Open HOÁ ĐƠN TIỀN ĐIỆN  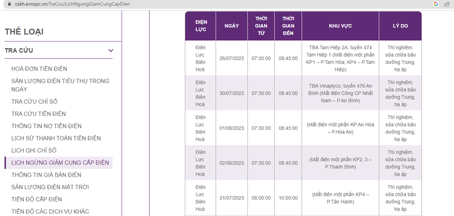pos(39,69)
